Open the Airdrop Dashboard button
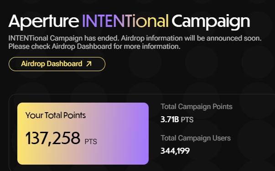The image size is (275, 171). [57, 64]
